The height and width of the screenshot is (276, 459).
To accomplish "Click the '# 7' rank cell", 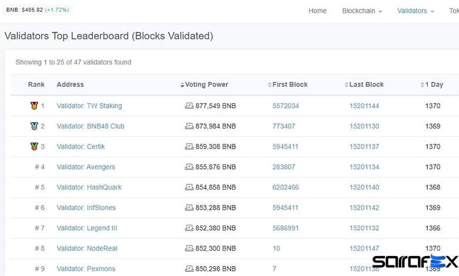I will (x=39, y=228).
